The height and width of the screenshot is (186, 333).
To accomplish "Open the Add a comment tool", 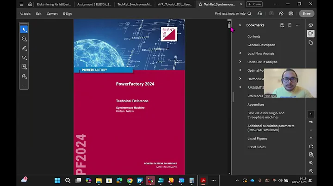I will click(24, 39).
